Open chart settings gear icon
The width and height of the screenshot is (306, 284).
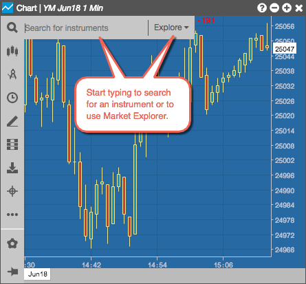(12, 243)
